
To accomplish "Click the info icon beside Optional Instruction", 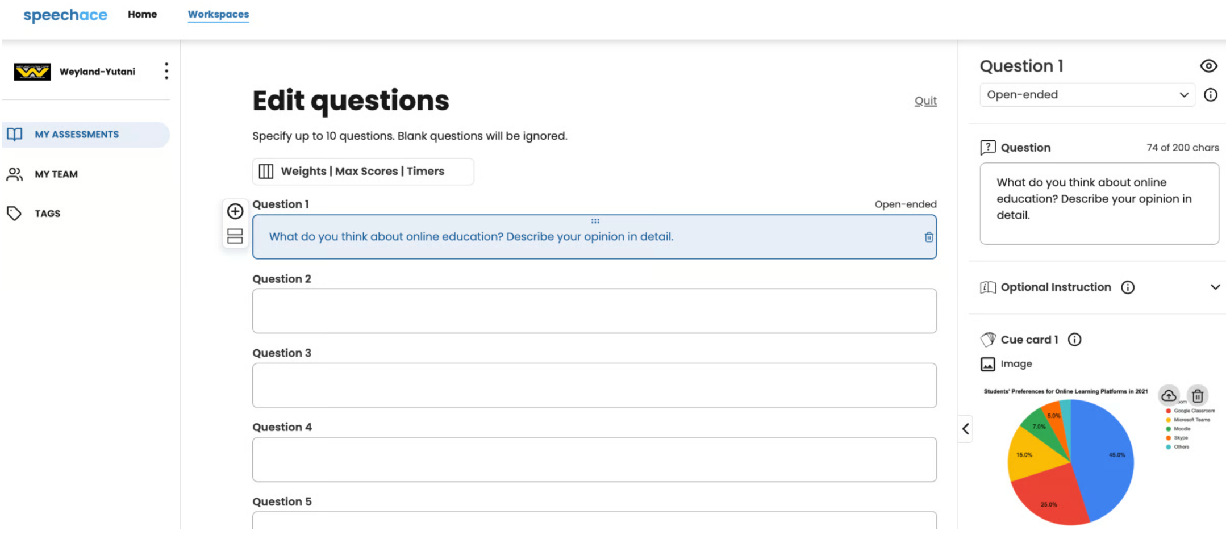I will click(1127, 287).
